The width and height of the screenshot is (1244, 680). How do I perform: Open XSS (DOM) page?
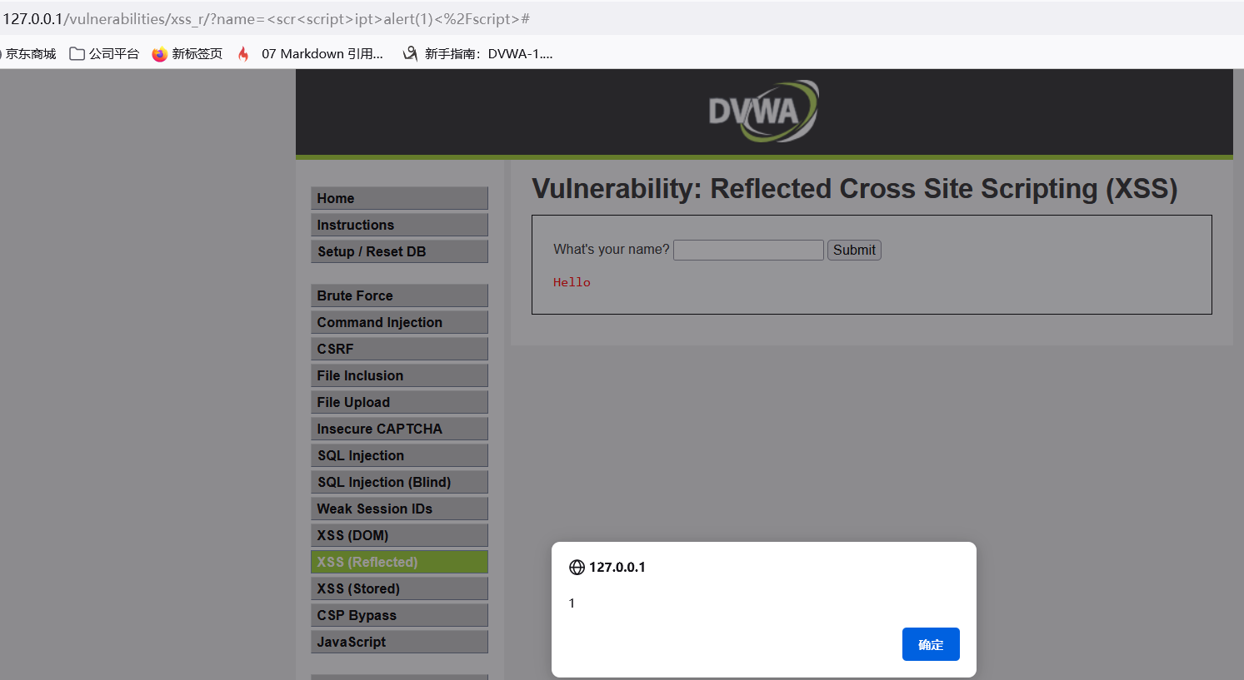399,535
